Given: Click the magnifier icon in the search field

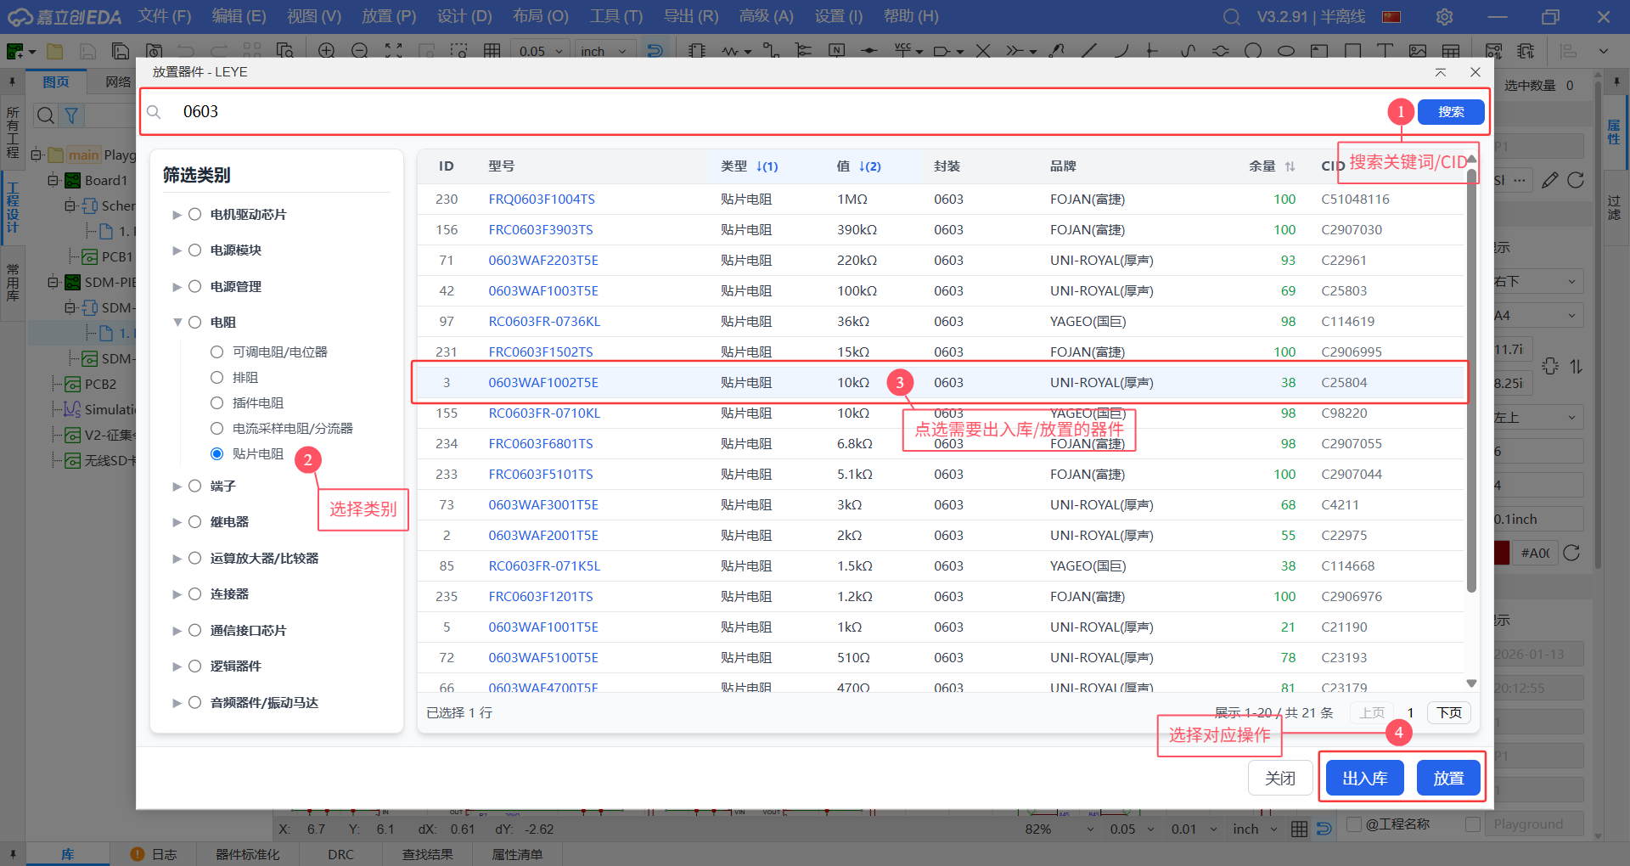Looking at the screenshot, I should pyautogui.click(x=154, y=112).
